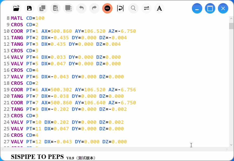Click the horizontal scrollbar right arrow

point(227,149)
